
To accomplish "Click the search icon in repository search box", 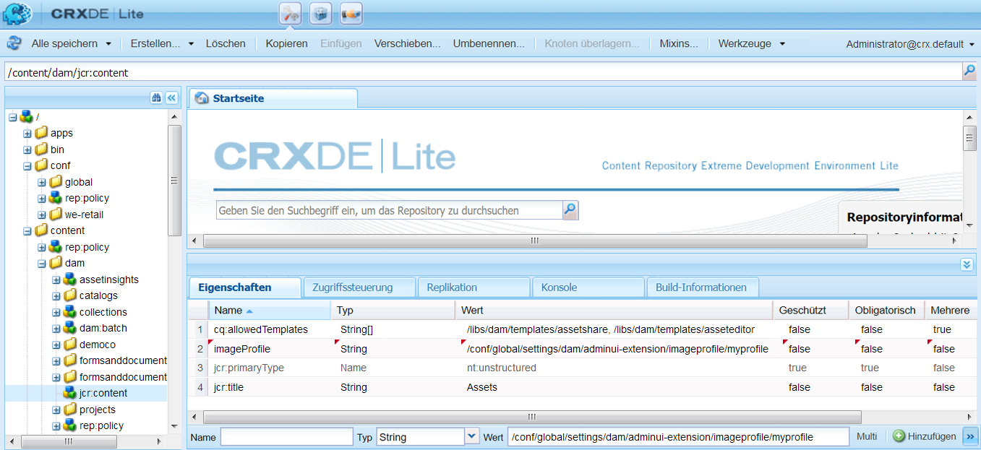I will pyautogui.click(x=570, y=210).
